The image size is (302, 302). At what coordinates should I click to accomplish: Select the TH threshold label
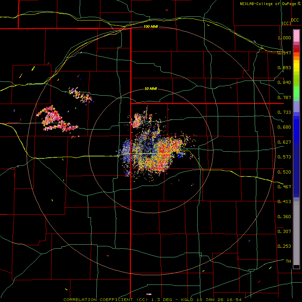(288, 261)
